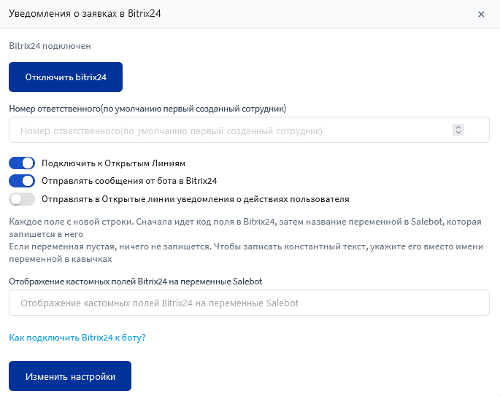Enable Отправлять в Открытые линии уведомления switch

[22, 199]
